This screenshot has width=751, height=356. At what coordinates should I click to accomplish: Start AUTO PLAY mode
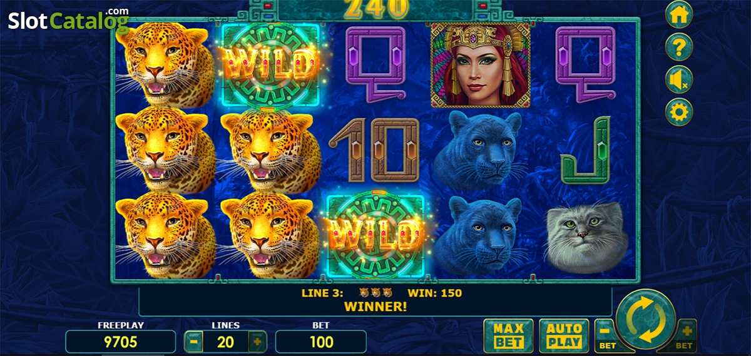point(564,335)
